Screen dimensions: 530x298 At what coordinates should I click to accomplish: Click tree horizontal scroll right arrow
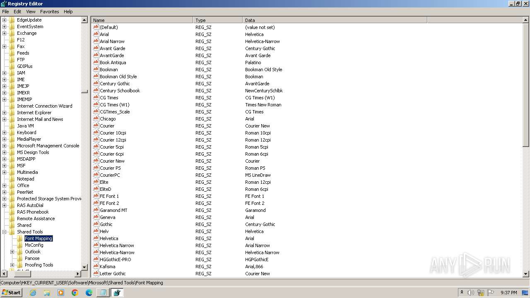[78, 274]
